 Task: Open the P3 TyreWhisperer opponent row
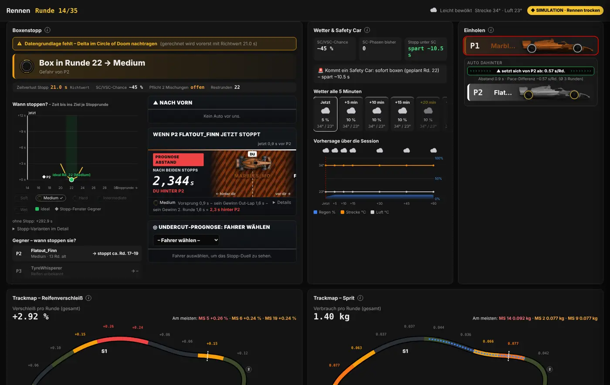[x=77, y=271]
